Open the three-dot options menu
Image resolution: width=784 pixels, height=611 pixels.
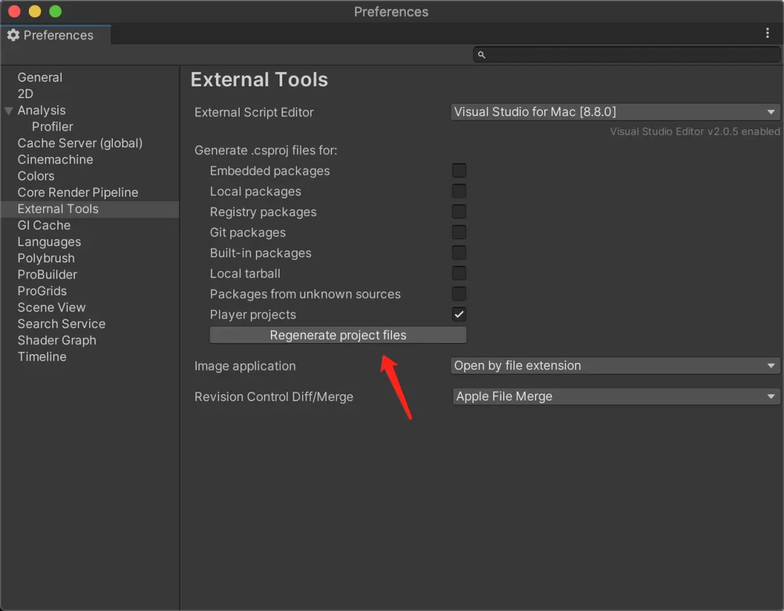pos(767,33)
